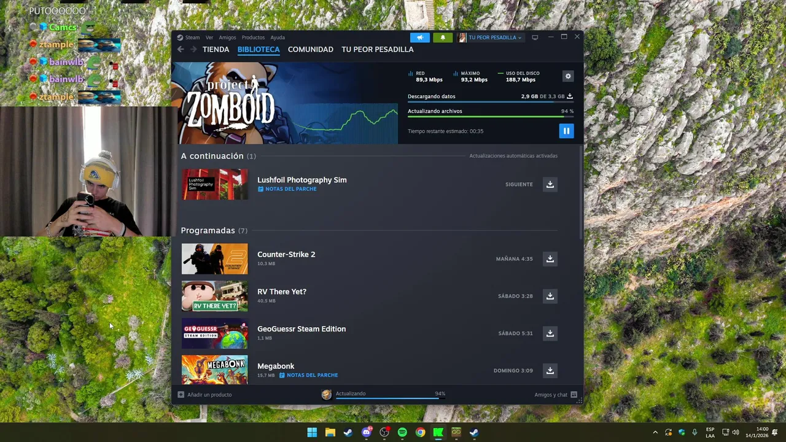Viewport: 786px width, 442px height.
Task: Click the downloads list vertical scrollbar
Action: point(580,193)
